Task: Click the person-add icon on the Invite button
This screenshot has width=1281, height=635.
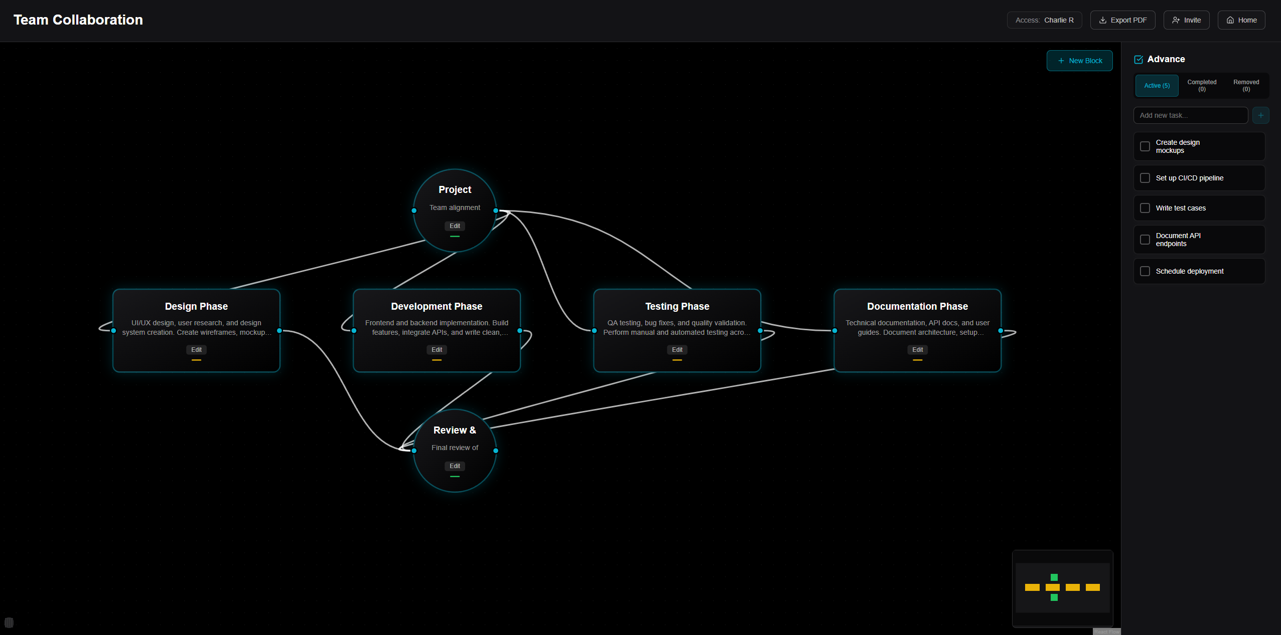Action: click(x=1176, y=20)
